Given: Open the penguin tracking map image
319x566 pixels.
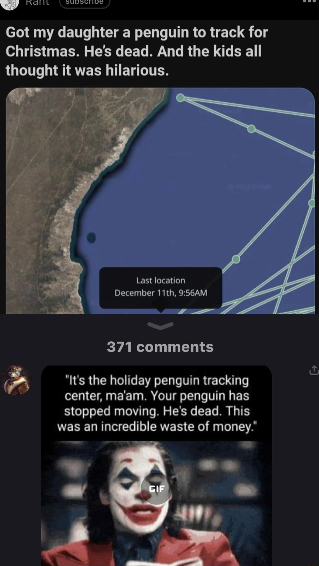Looking at the screenshot, I should 160,201.
